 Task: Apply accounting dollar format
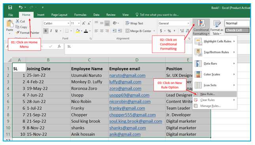pyautogui.click(x=161, y=31)
